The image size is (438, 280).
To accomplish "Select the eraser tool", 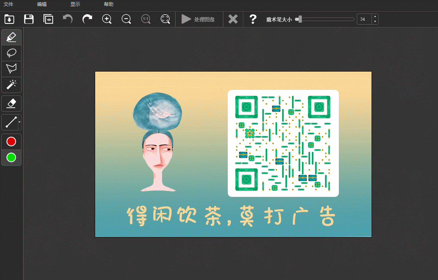I will [12, 103].
